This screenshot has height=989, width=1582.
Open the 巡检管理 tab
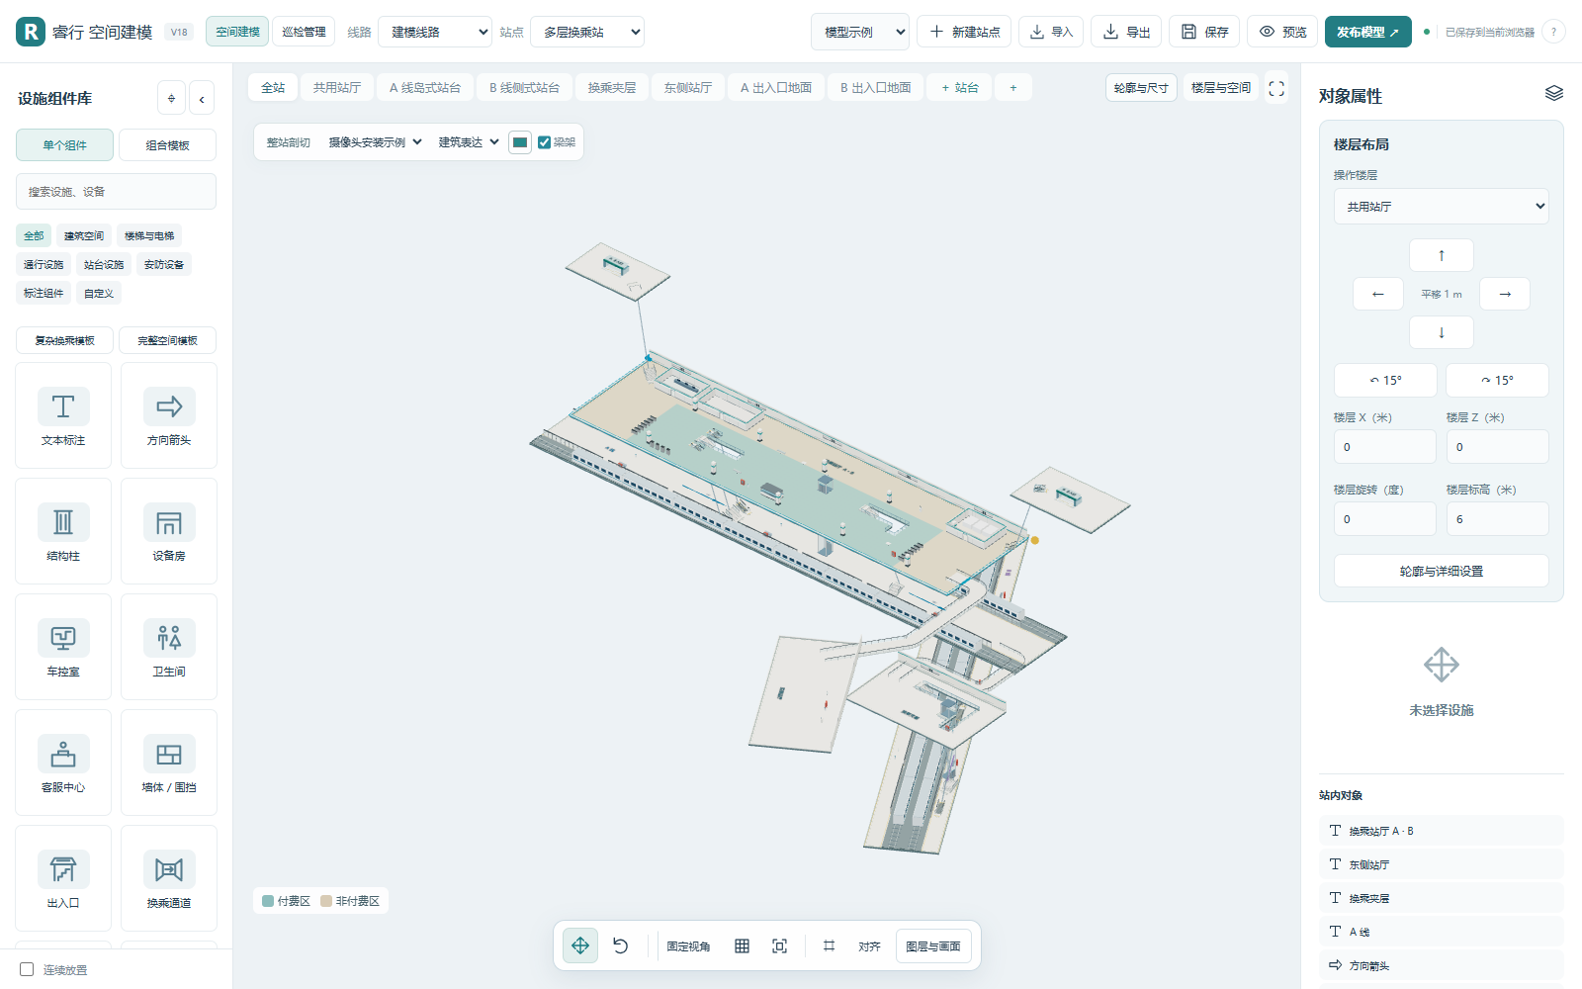pos(304,32)
